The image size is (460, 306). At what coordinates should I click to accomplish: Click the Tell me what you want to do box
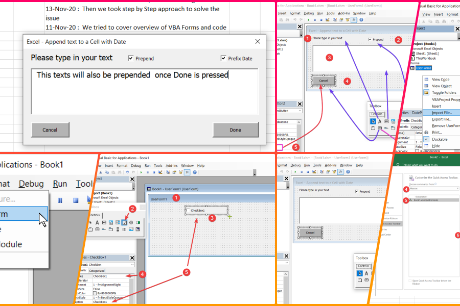click(420, 165)
